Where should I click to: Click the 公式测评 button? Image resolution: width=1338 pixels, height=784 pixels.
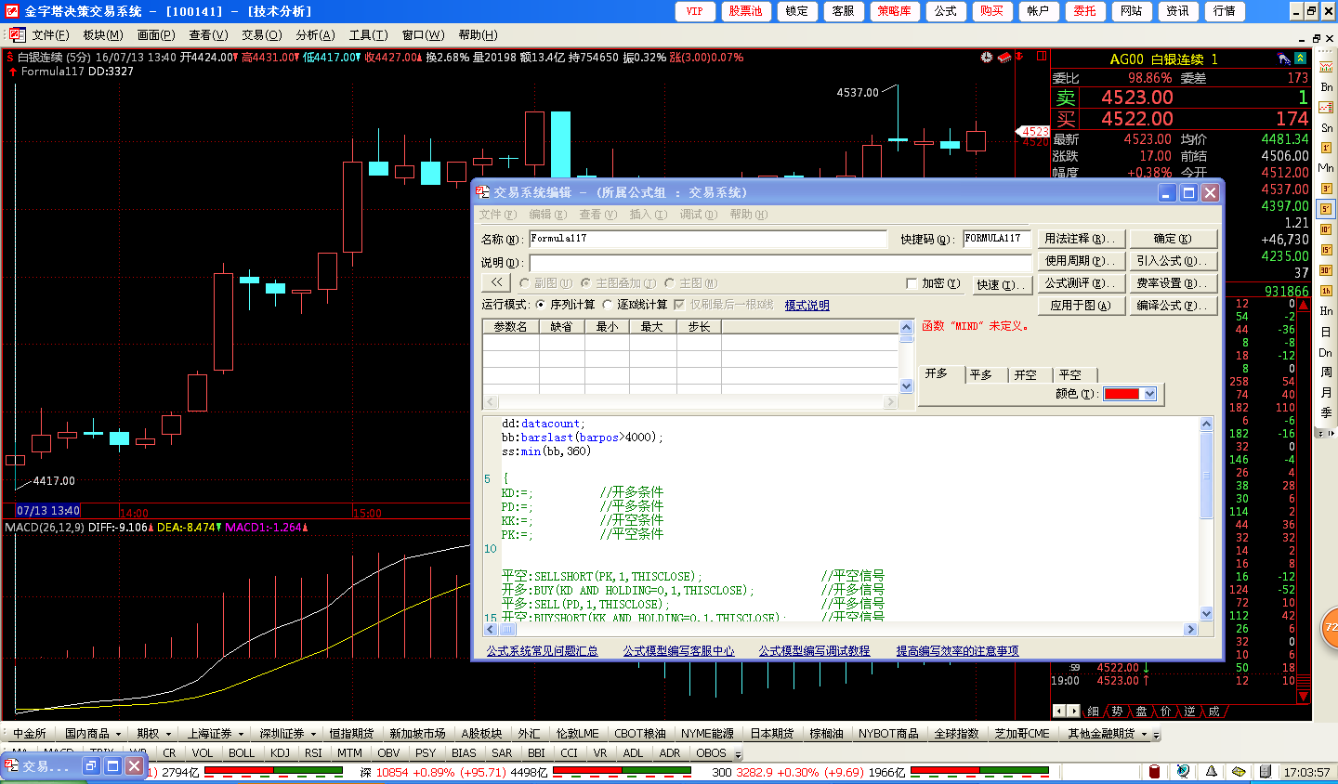click(x=1080, y=283)
